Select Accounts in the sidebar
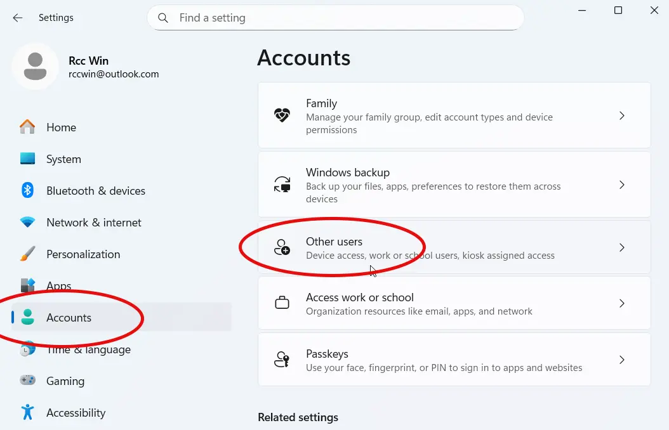The width and height of the screenshot is (669, 430). click(70, 317)
